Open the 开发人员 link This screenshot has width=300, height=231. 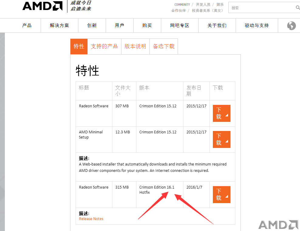(x=203, y=5)
